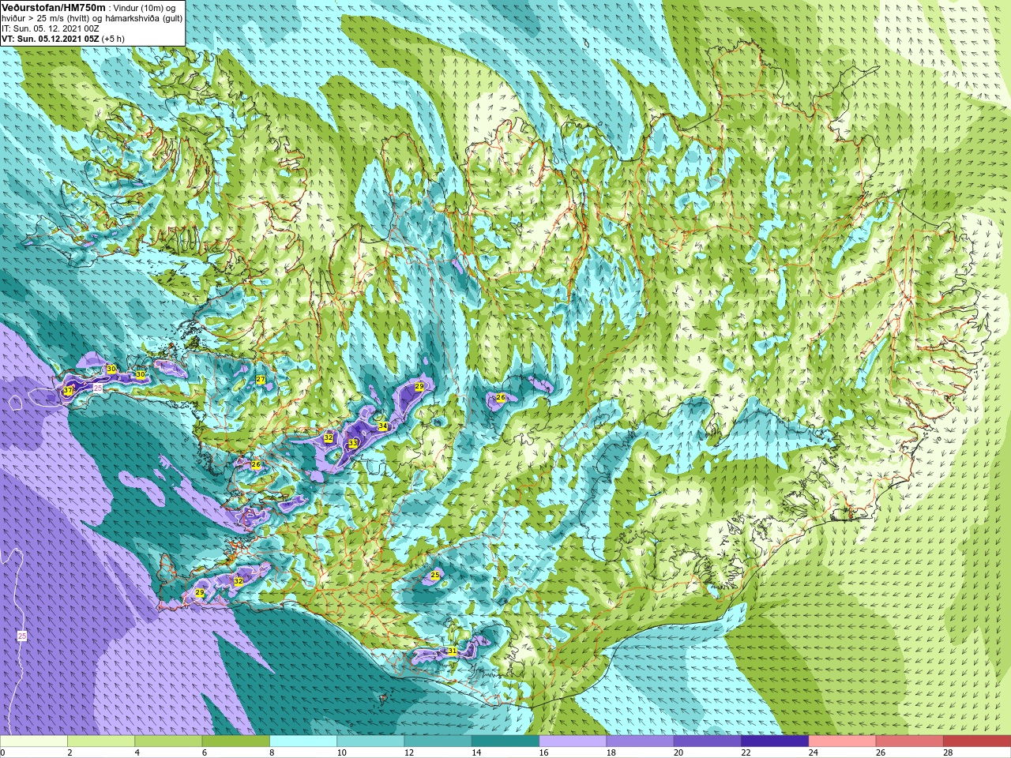Click the bright cyan 8–10 legend swatch
This screenshot has width=1011, height=758.
[303, 741]
